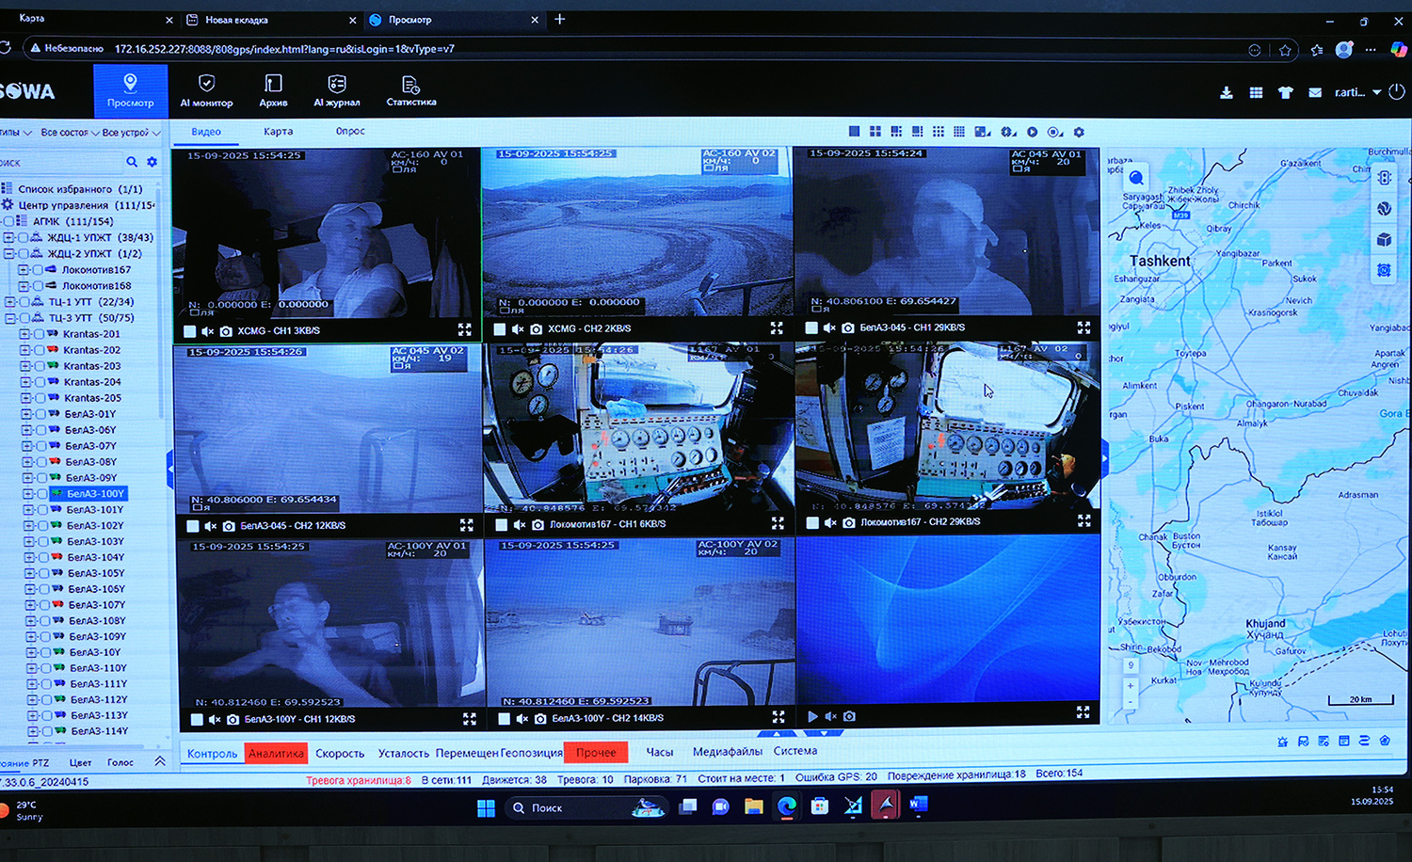
Task: Click the power logout icon in header
Action: pyautogui.click(x=1397, y=92)
